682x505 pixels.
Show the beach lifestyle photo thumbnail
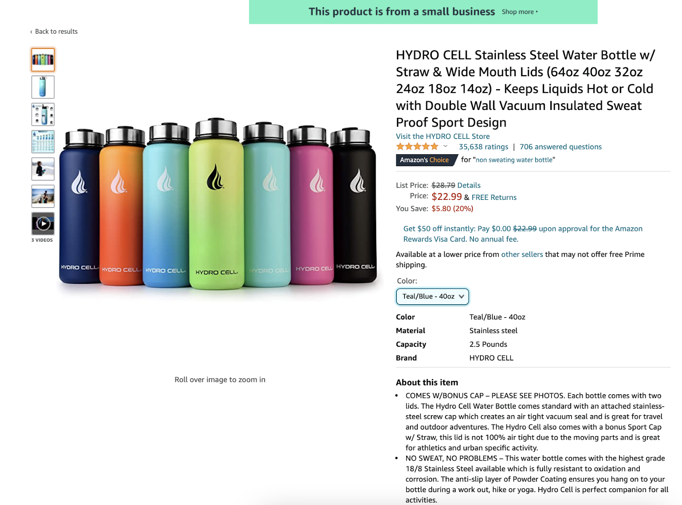pyautogui.click(x=43, y=196)
